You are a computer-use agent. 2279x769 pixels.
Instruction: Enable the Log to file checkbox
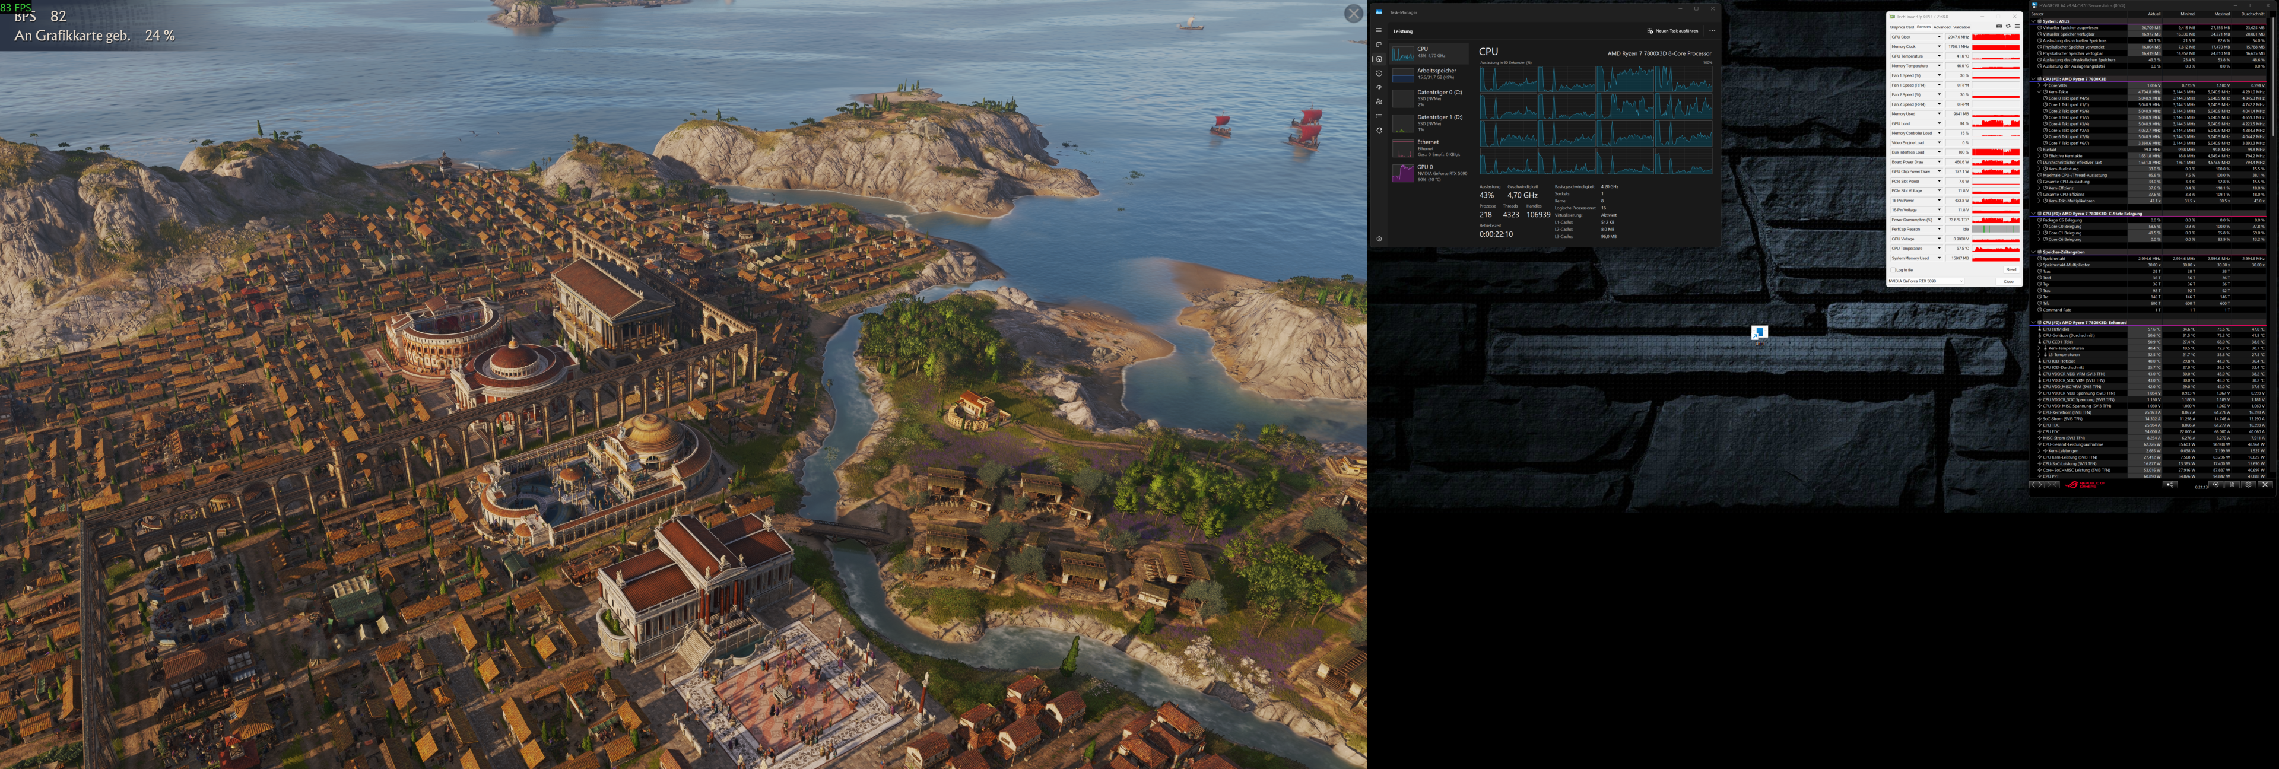1893,270
